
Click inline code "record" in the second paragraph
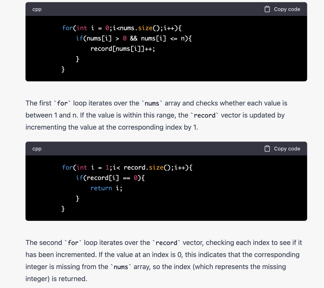click(166, 243)
